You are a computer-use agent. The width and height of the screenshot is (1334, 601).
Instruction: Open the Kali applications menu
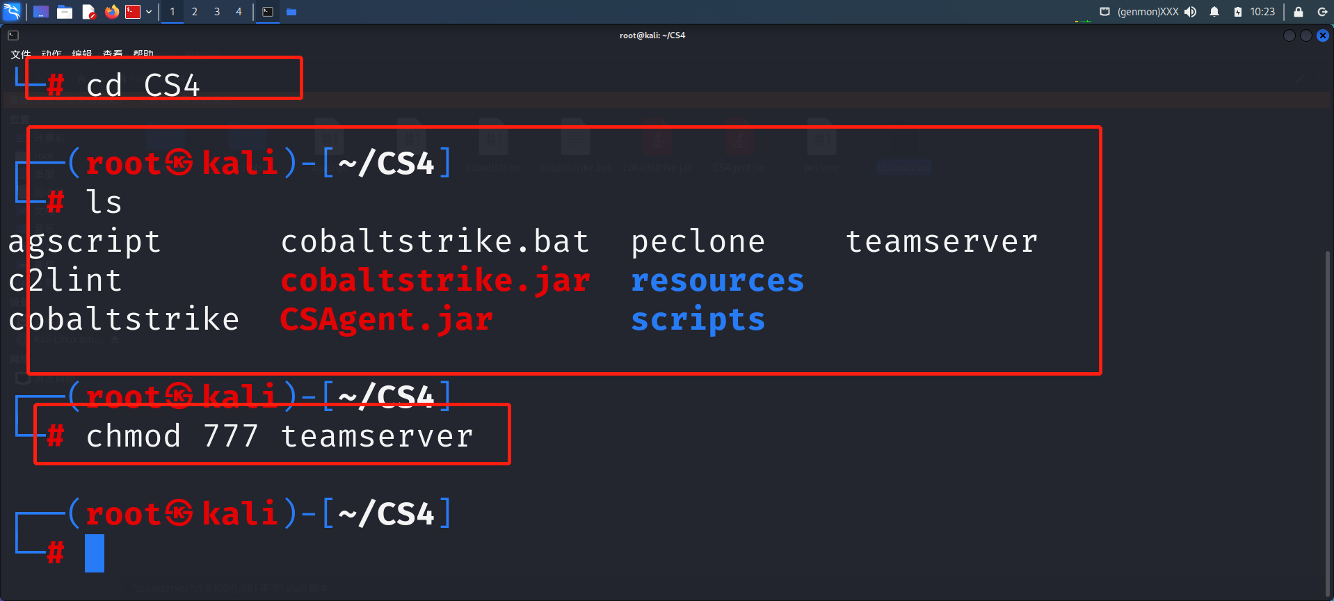point(12,11)
